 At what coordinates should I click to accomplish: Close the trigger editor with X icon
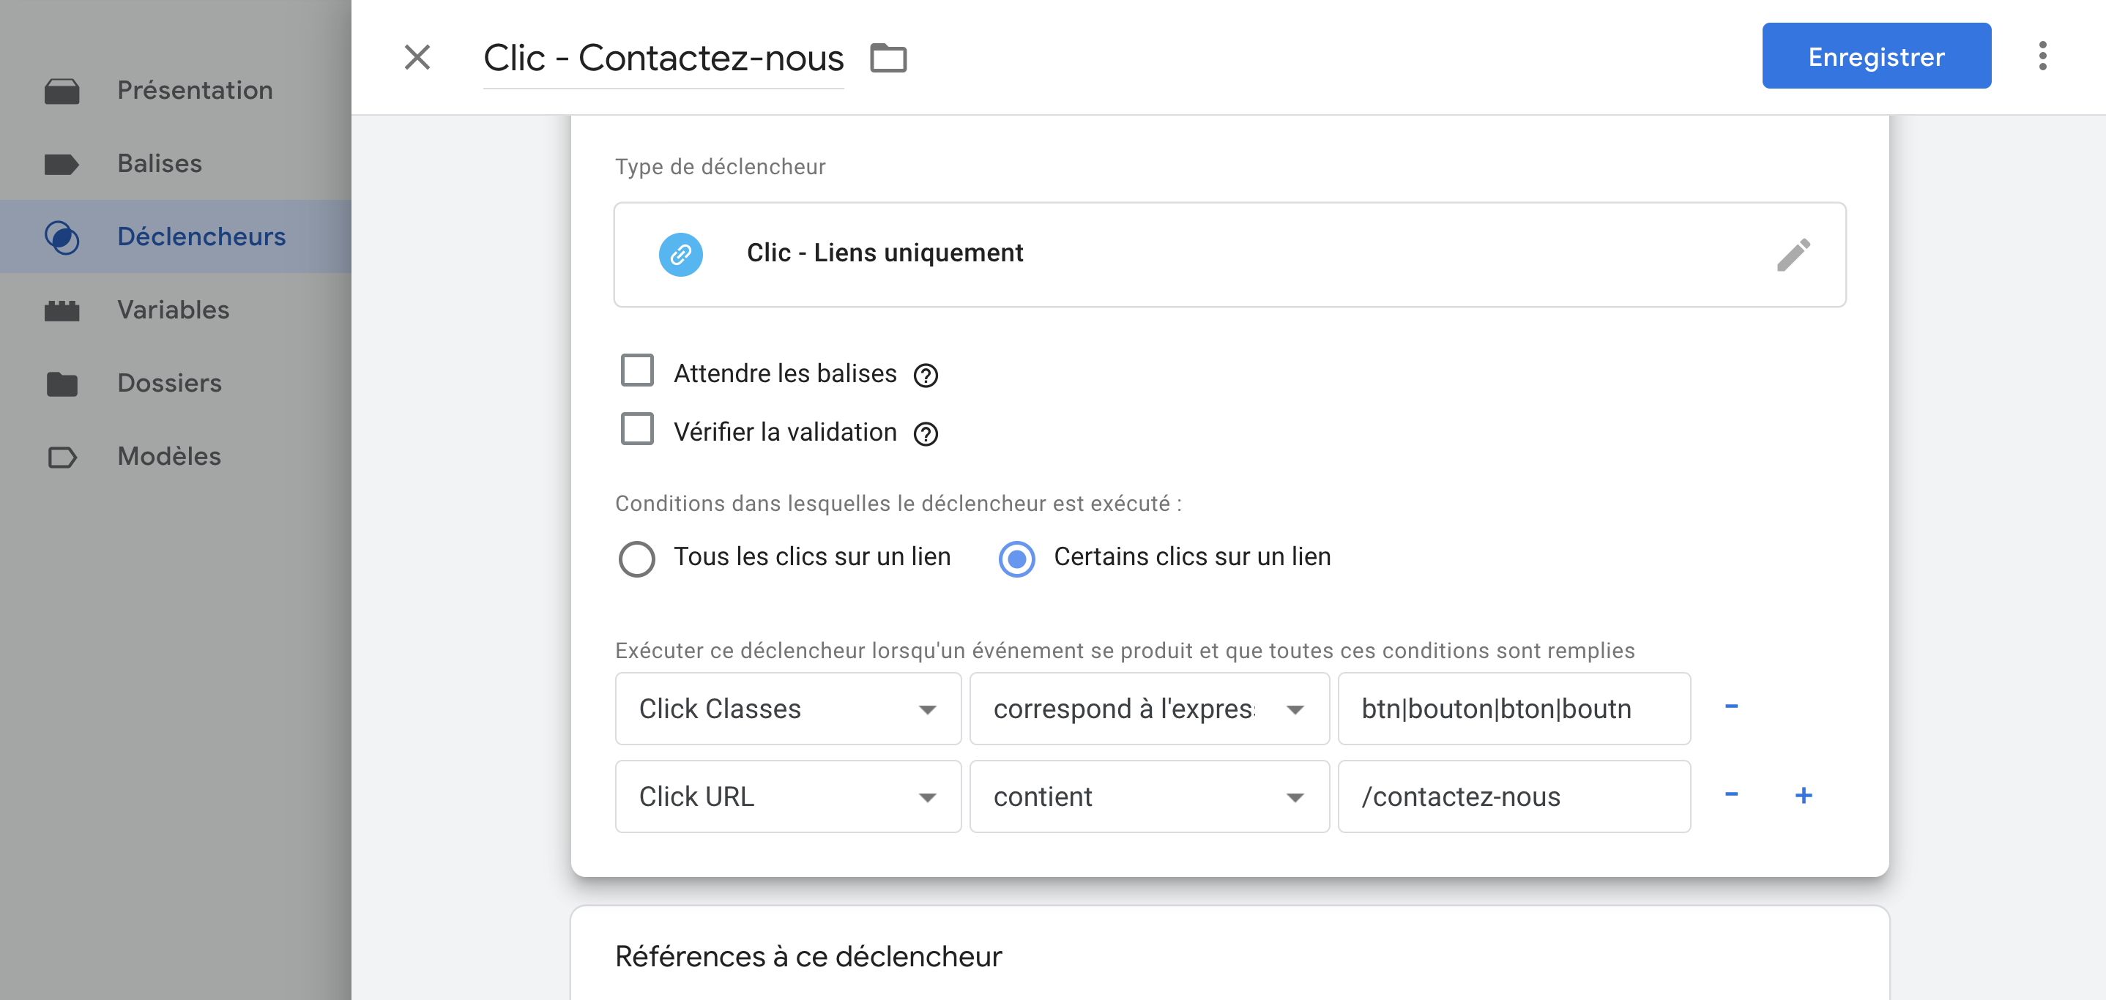pyautogui.click(x=417, y=57)
